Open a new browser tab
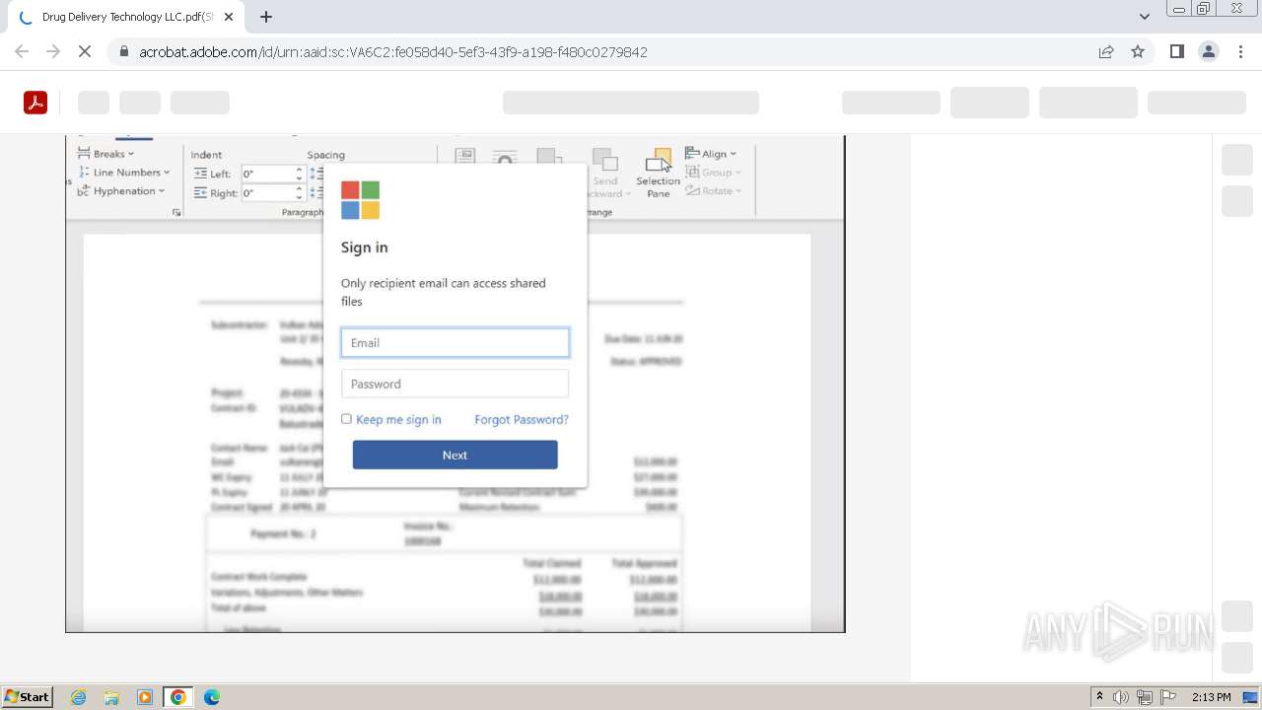This screenshot has width=1262, height=710. (266, 17)
